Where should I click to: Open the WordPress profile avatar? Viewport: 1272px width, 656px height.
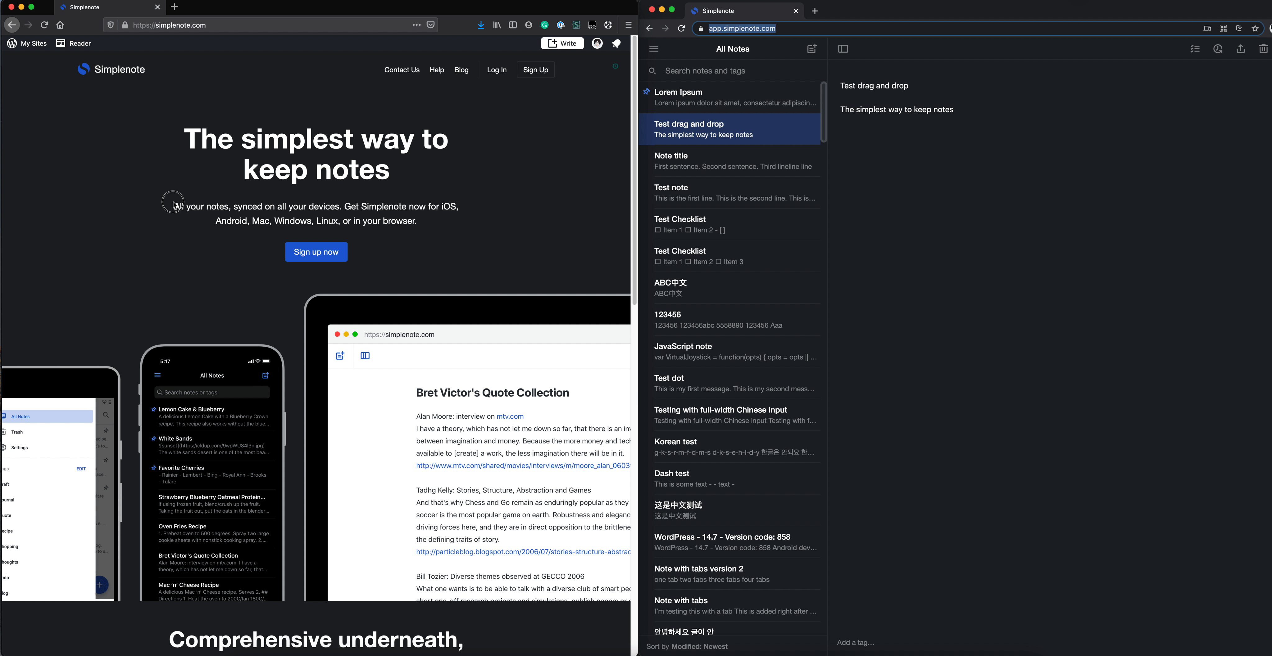(x=597, y=43)
